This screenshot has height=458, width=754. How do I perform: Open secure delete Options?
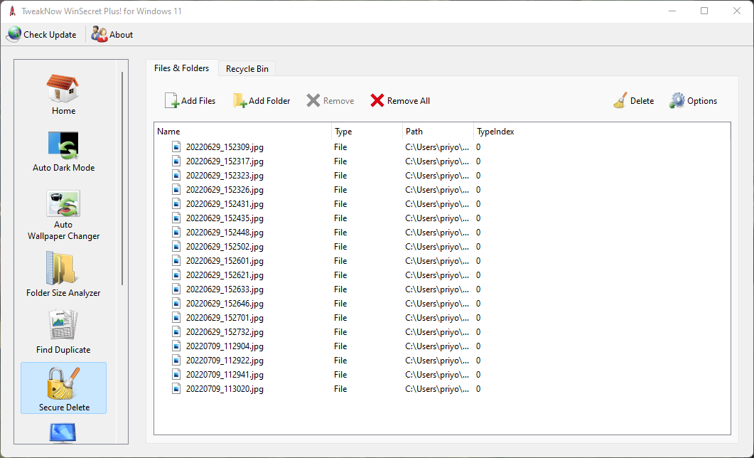pyautogui.click(x=693, y=100)
